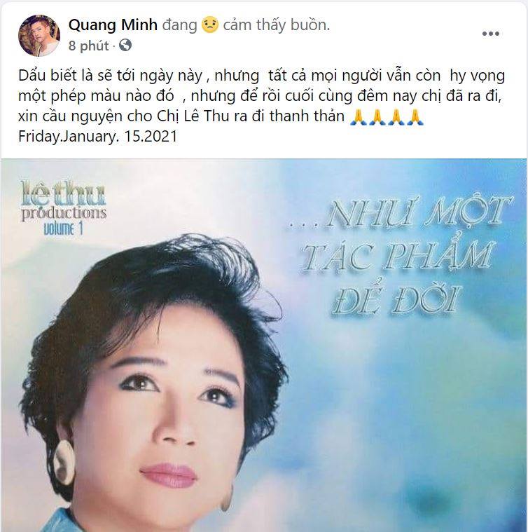Click the 'cảm thấy buồn' feeling text
Viewport: 528px width, 532px height.
click(276, 25)
